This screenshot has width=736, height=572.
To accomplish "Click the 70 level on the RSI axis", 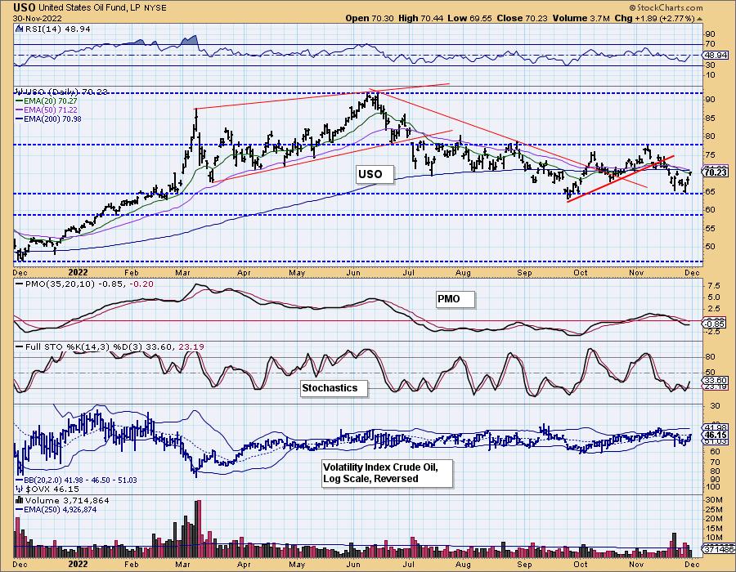I will [709, 45].
